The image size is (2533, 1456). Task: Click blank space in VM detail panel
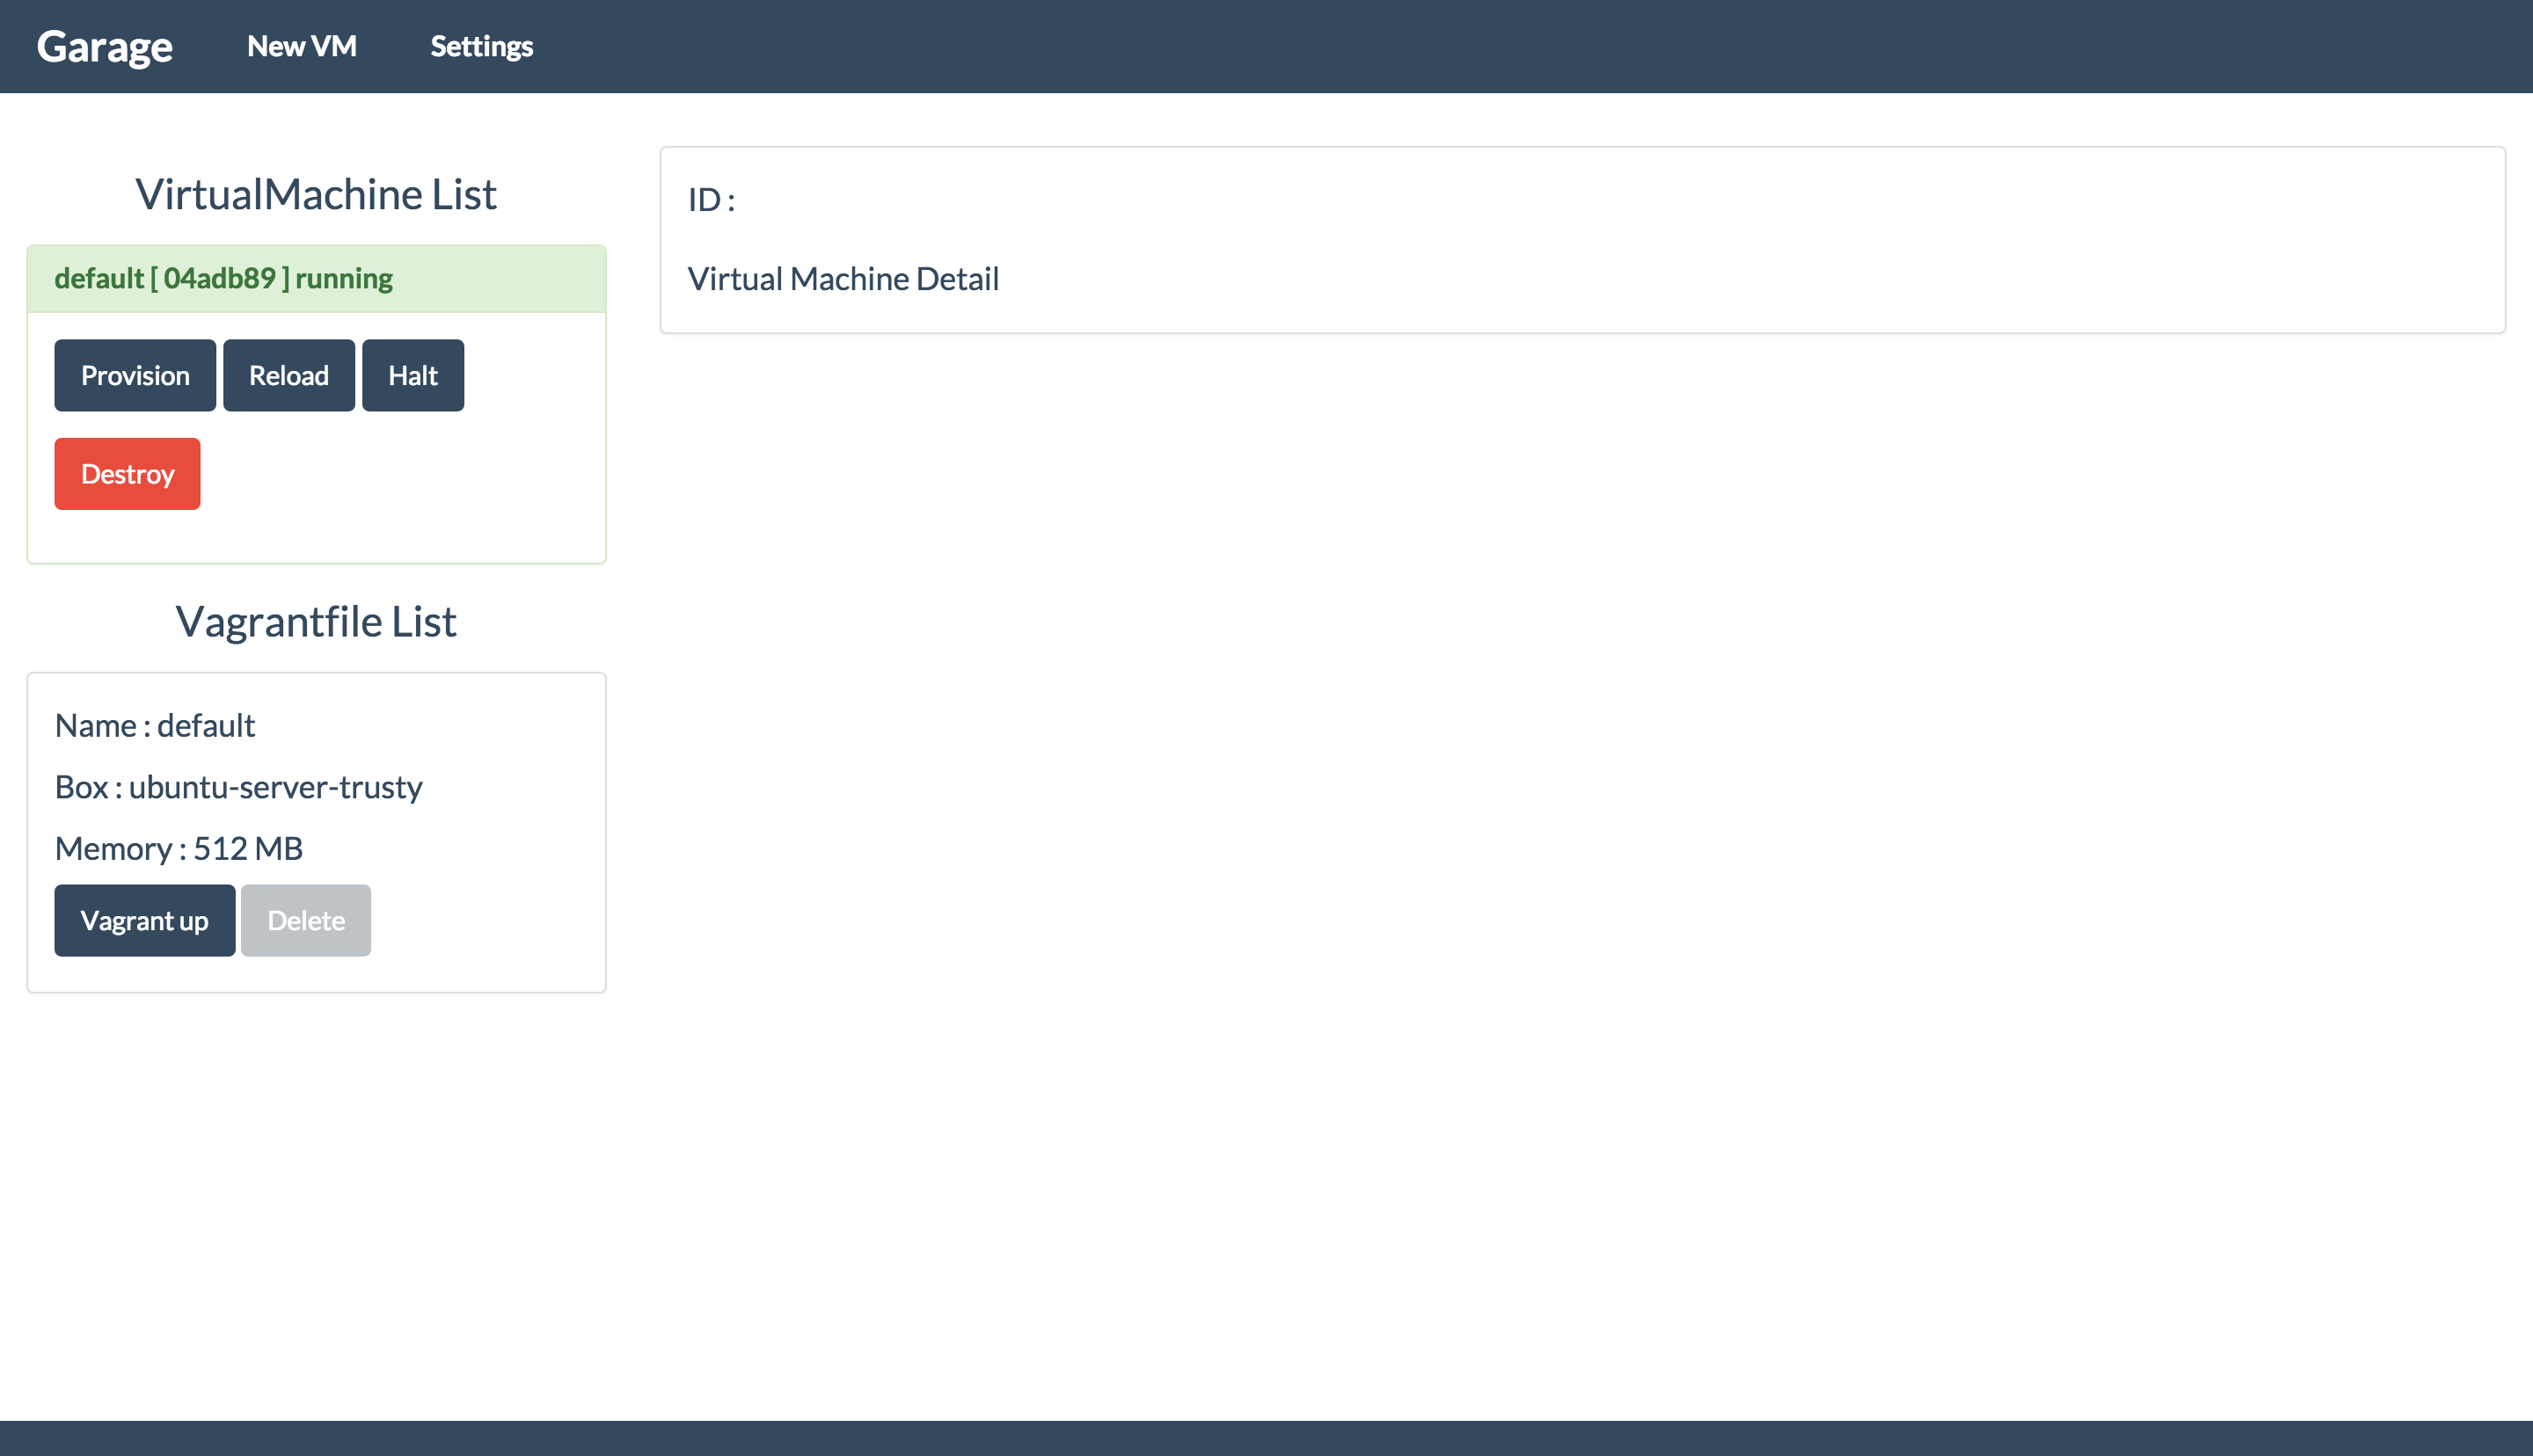pyautogui.click(x=1700, y=240)
